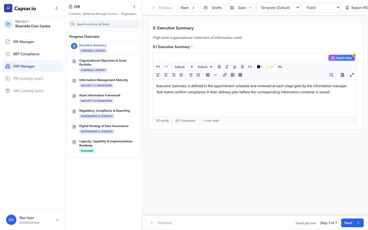Open Regulatory, Compliance & Reporting section
Image resolution: width=368 pixels, height=230 pixels.
[x=104, y=113]
